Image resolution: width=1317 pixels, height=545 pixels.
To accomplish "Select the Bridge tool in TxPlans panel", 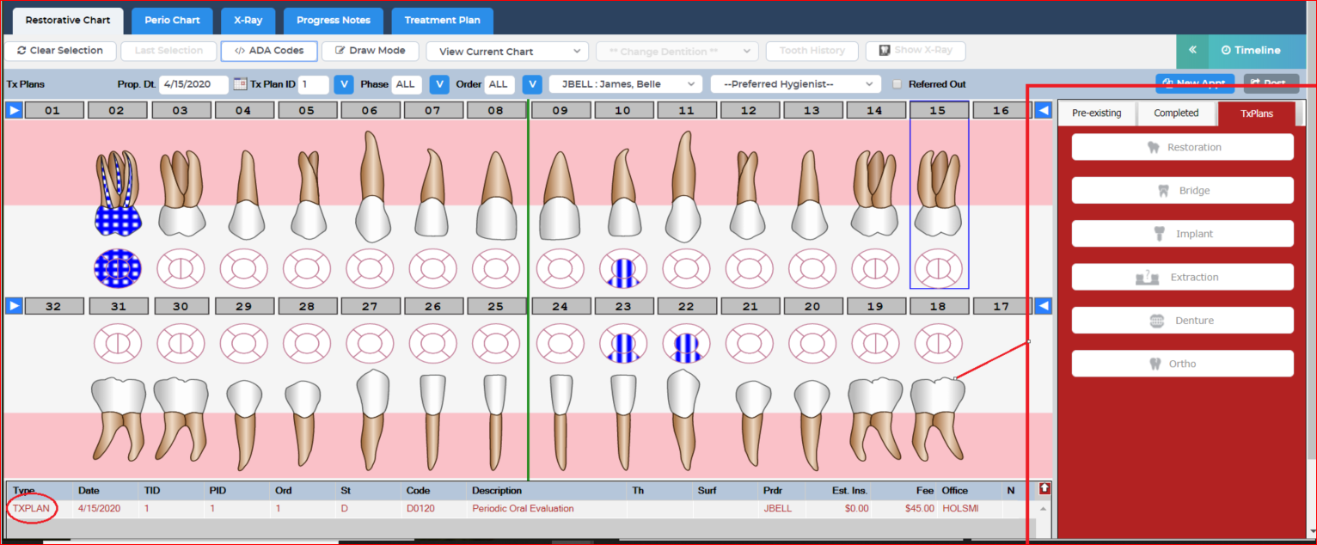I will click(1182, 190).
